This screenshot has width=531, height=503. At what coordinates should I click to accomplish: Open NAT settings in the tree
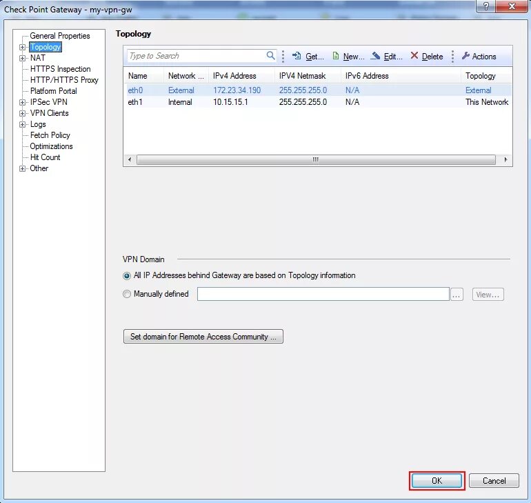pyautogui.click(x=38, y=58)
